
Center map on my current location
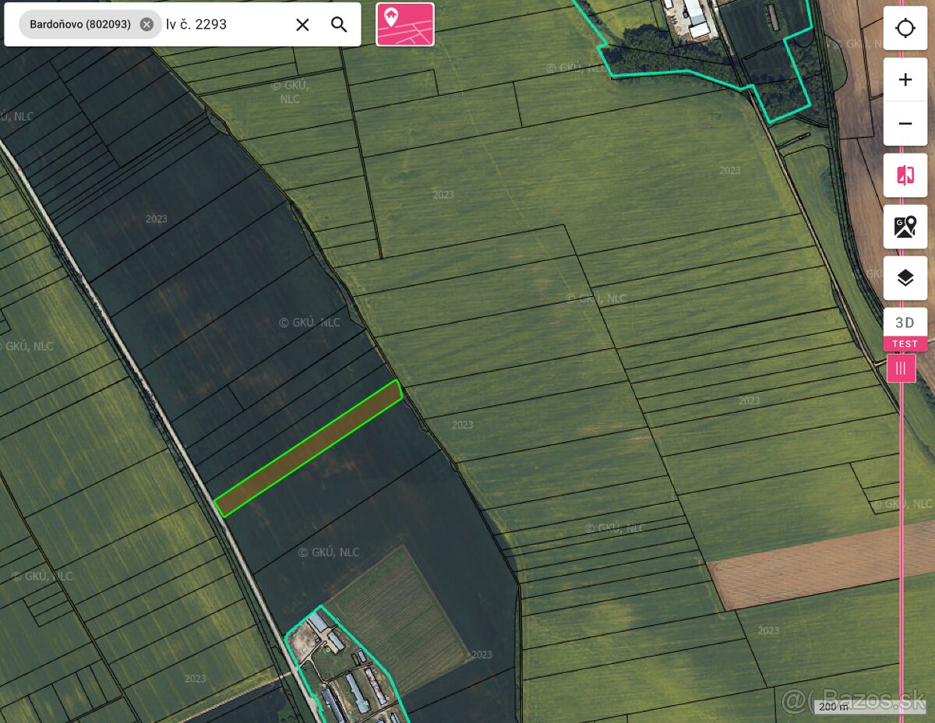click(905, 29)
